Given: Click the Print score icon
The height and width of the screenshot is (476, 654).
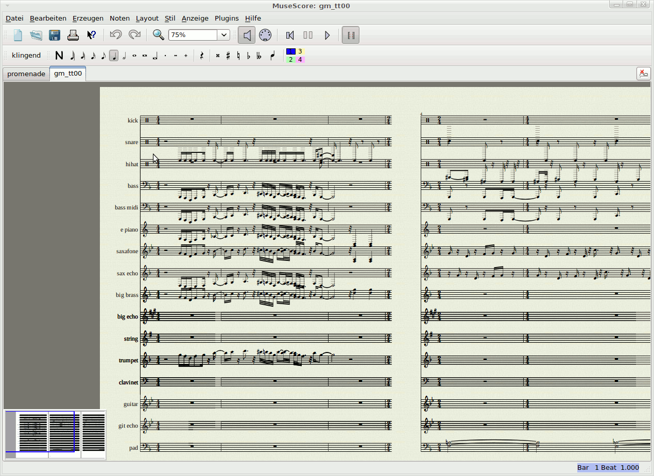Looking at the screenshot, I should click(x=73, y=35).
